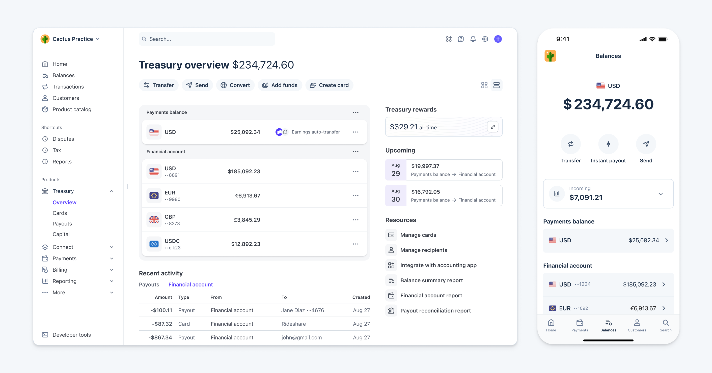Expand the Treasury rewards arrow icon
Screen dimensions: 712x373
click(x=492, y=127)
